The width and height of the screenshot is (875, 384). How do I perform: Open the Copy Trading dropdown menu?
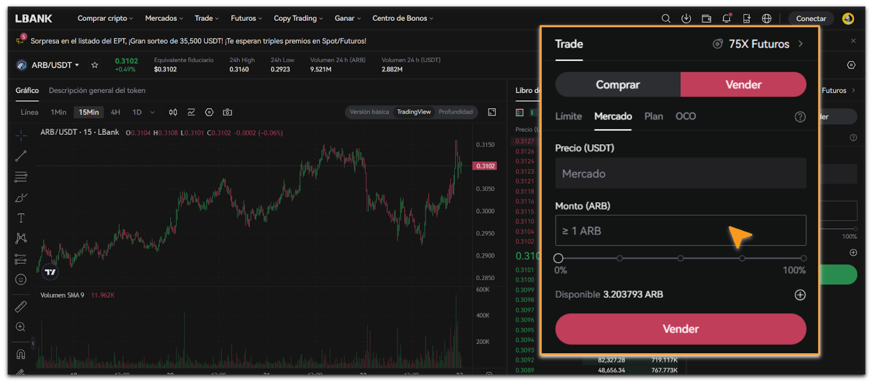pyautogui.click(x=299, y=19)
